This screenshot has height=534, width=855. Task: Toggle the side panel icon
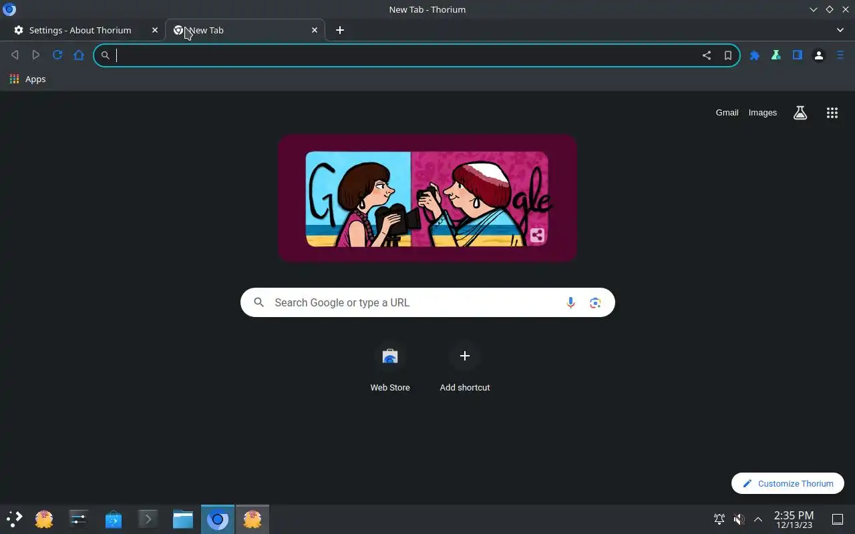(798, 55)
